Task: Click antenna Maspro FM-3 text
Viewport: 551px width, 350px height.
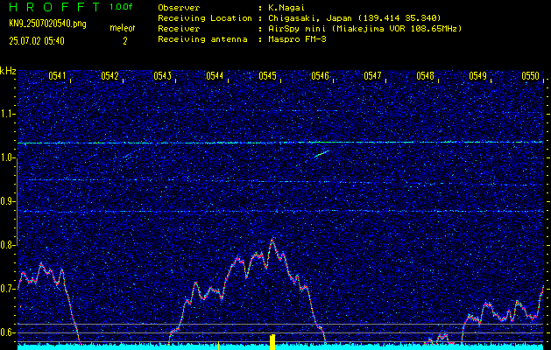Action: 297,39
